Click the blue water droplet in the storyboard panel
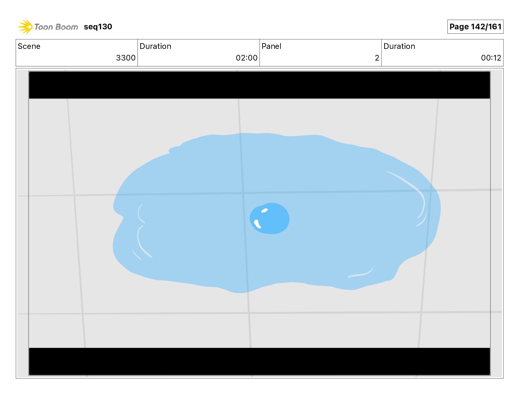Viewport: 520px width, 402px height. pyautogui.click(x=269, y=218)
